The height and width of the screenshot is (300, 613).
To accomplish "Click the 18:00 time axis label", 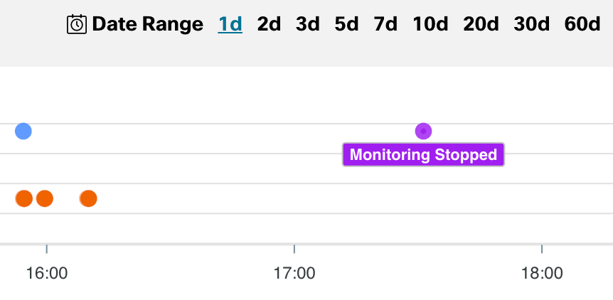I will pyautogui.click(x=542, y=273).
